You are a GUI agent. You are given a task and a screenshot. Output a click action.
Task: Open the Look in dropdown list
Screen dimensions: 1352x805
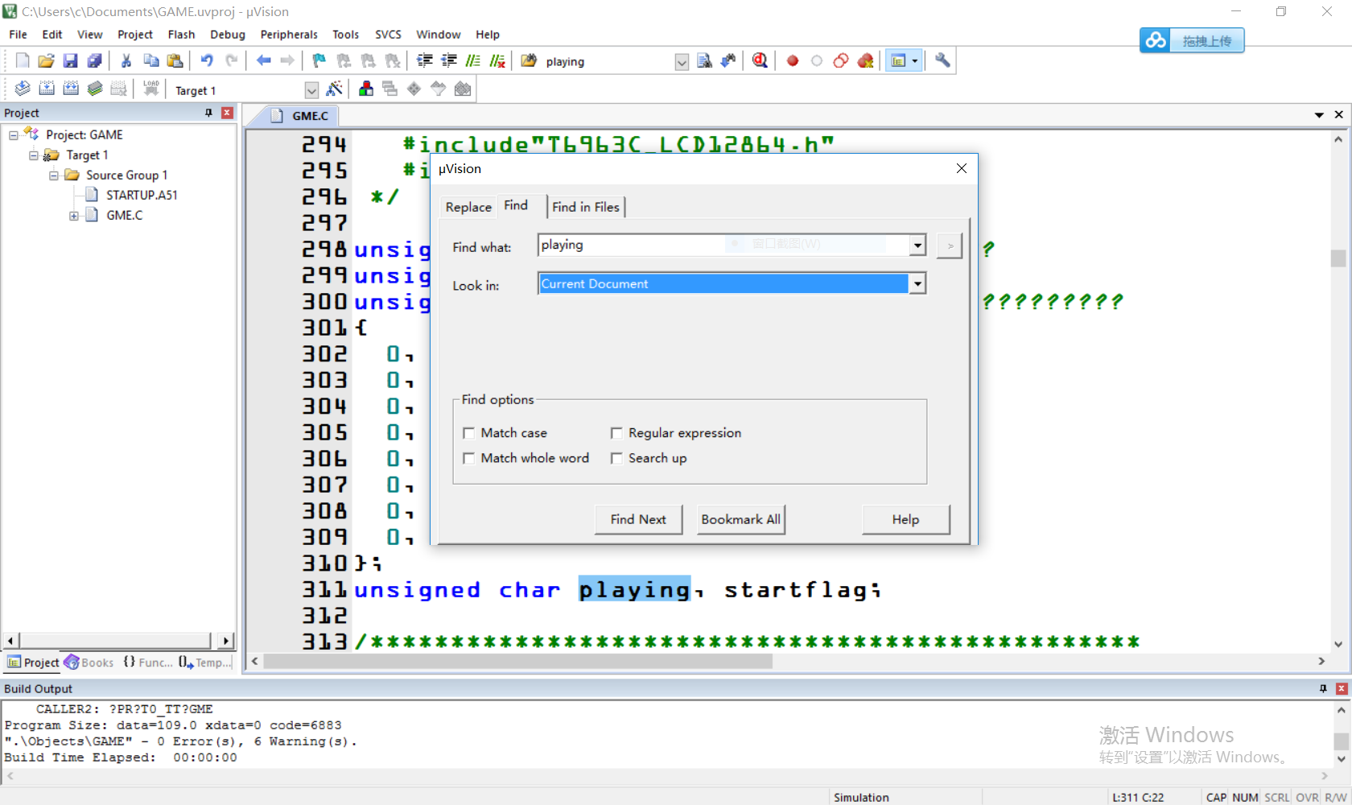pos(917,283)
